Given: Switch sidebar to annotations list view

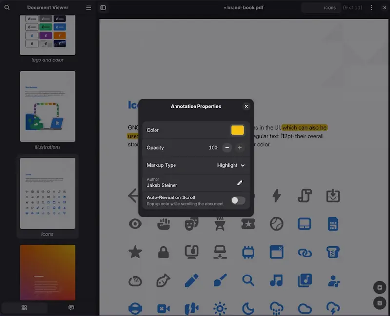Looking at the screenshot, I should tap(71, 307).
